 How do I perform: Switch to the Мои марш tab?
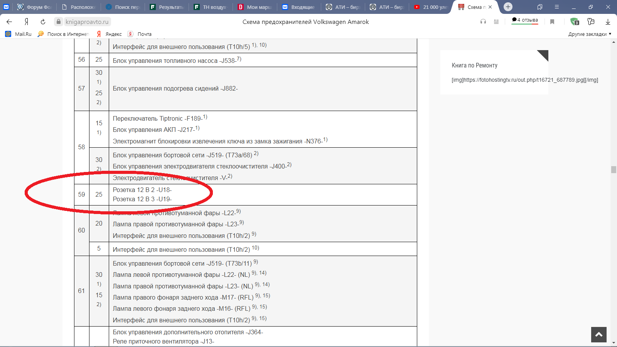(x=255, y=7)
